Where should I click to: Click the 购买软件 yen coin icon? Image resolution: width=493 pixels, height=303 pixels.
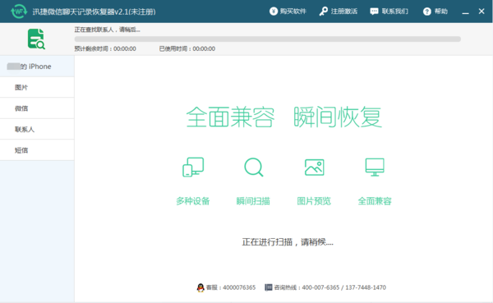274,11
